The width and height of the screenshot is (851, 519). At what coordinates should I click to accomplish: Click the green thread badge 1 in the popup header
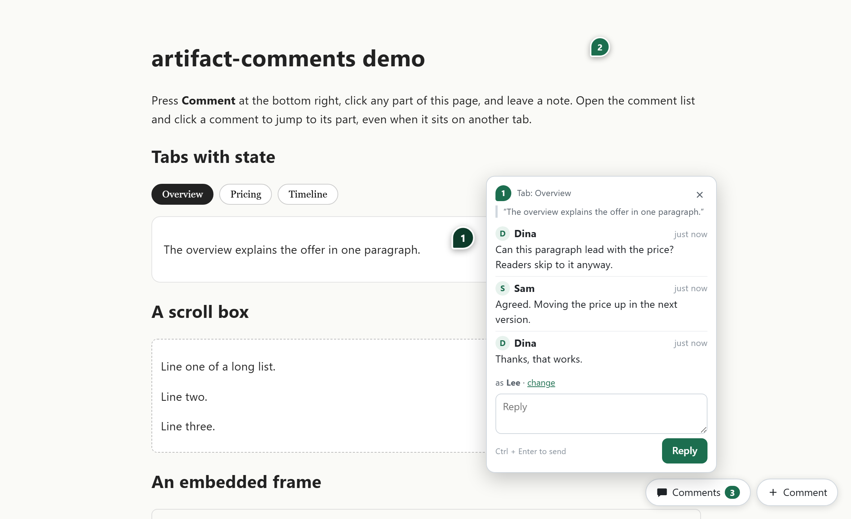pos(503,193)
